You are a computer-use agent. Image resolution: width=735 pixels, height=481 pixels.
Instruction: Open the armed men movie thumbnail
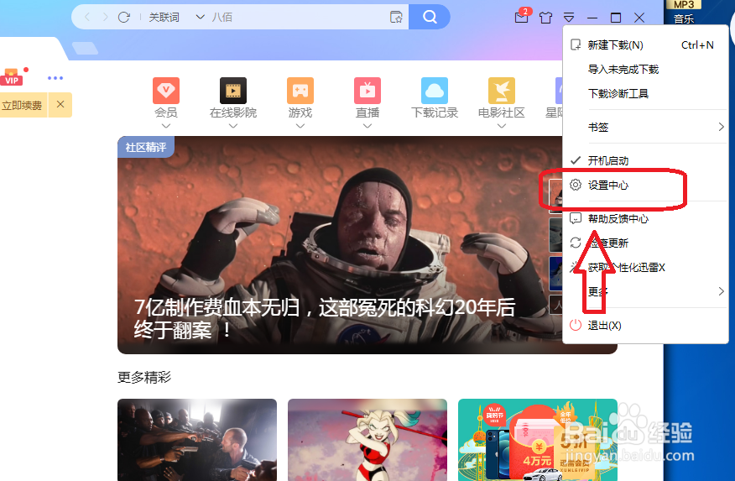[x=197, y=440]
